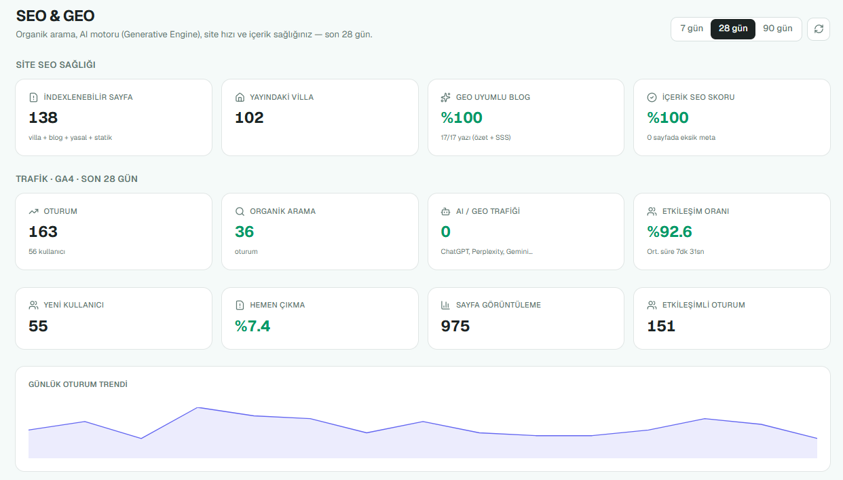Click the users icon beside Yeni Kullanıcı
Viewport: 843px width, 480px height.
pyautogui.click(x=33, y=305)
